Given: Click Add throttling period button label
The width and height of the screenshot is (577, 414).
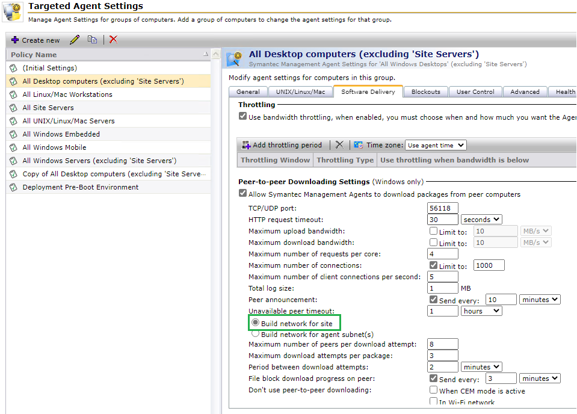Looking at the screenshot, I should [287, 145].
